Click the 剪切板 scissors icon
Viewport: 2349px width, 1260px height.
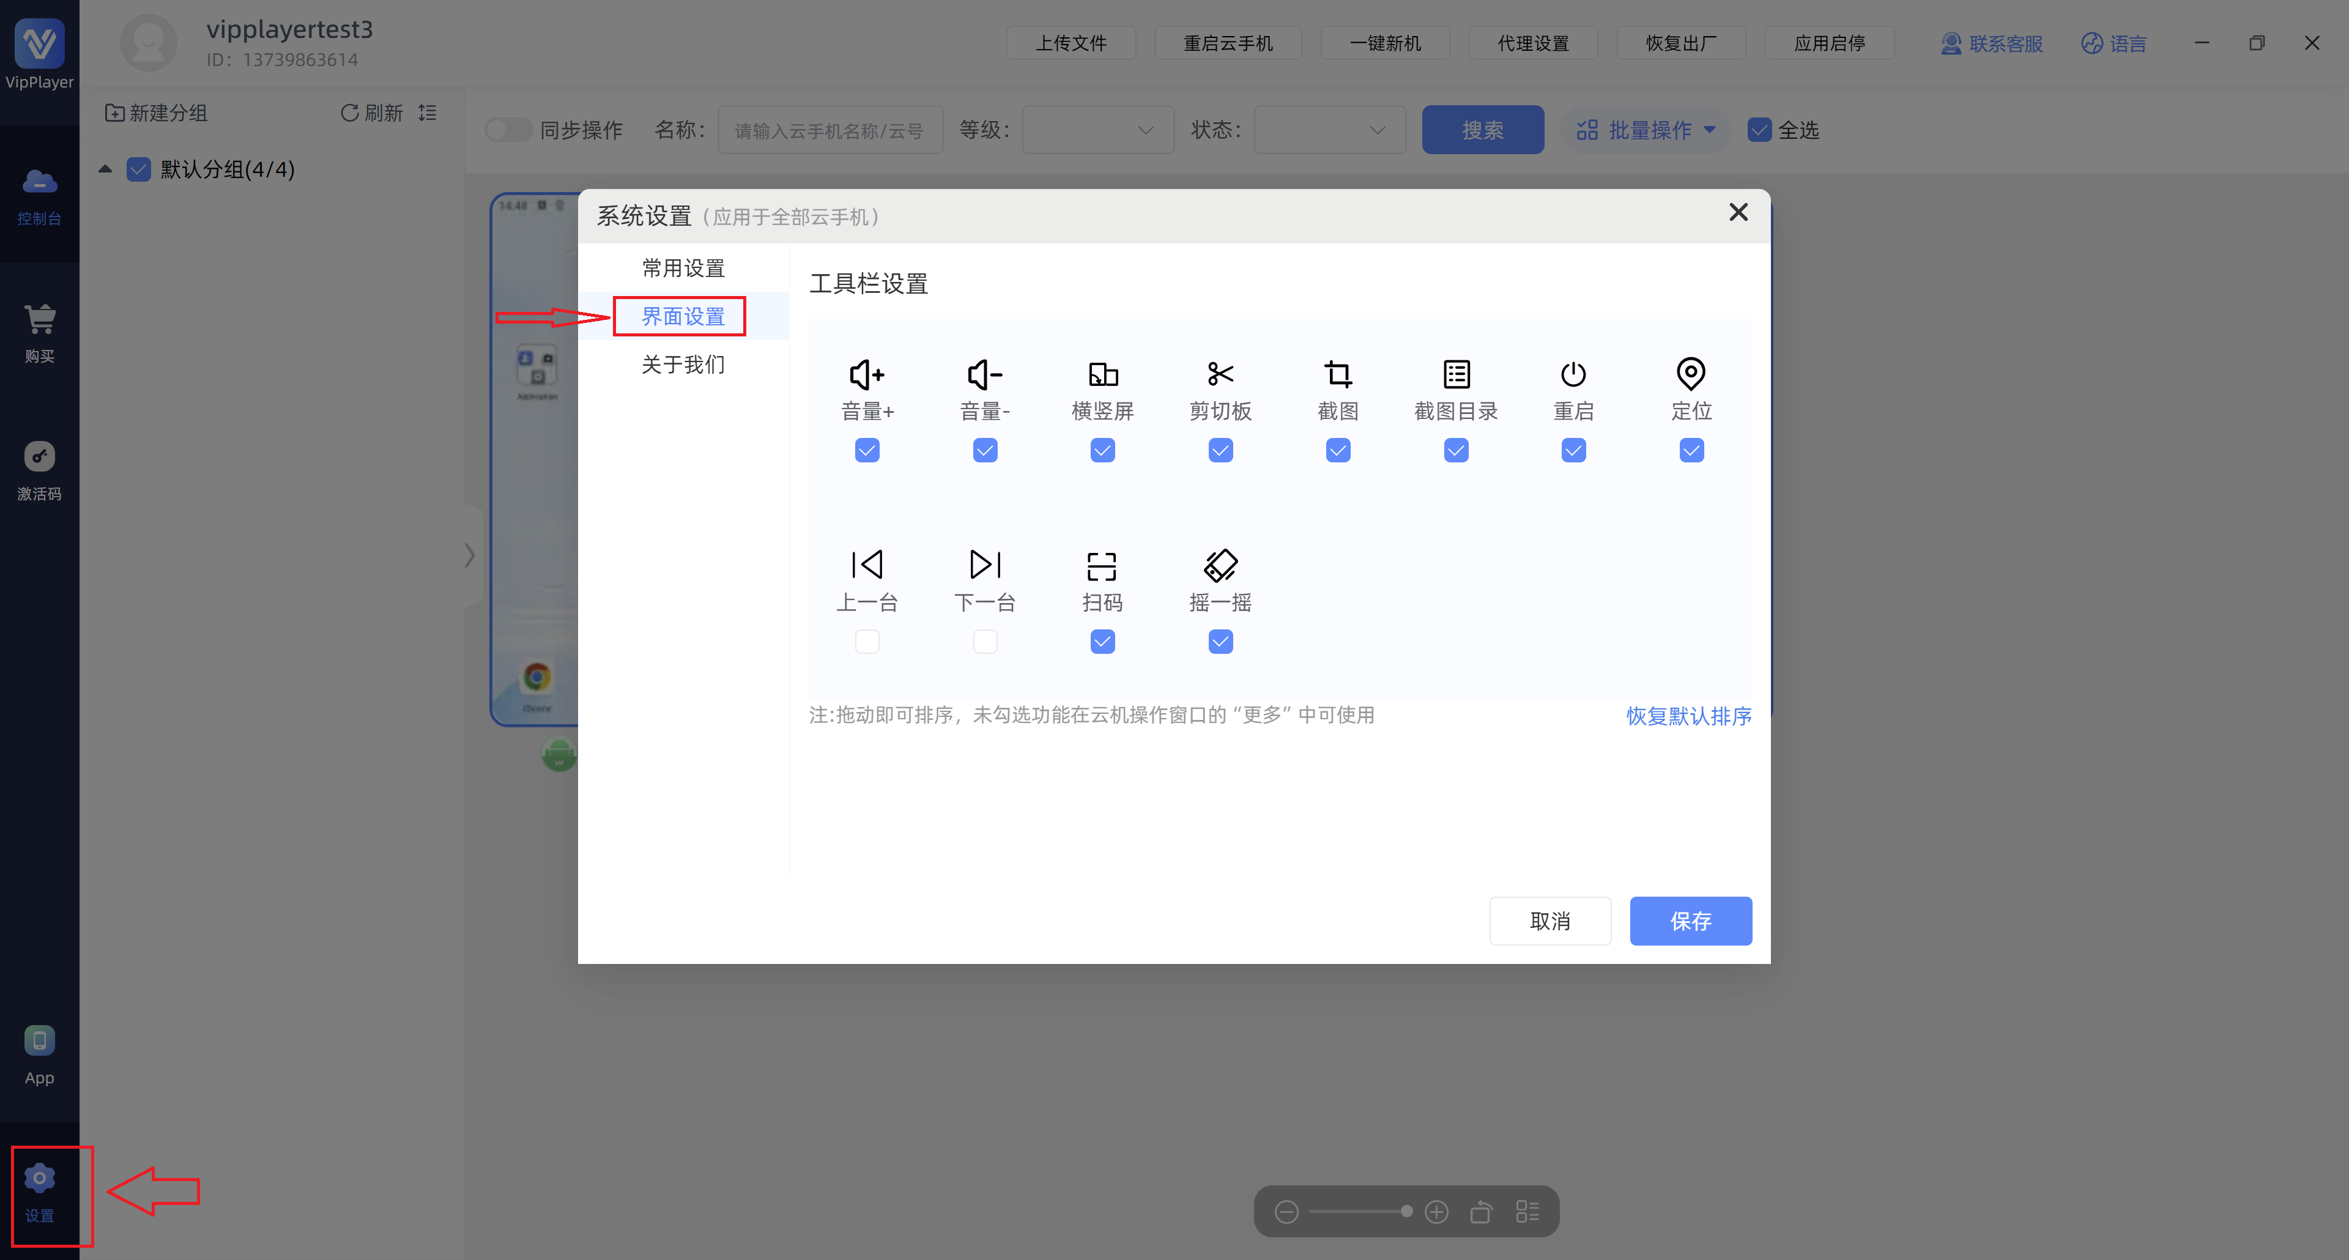[x=1220, y=374]
